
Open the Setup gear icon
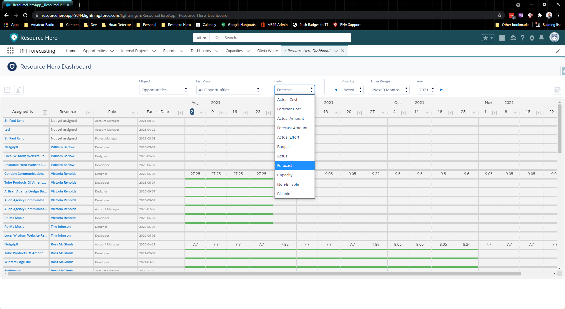tap(532, 38)
